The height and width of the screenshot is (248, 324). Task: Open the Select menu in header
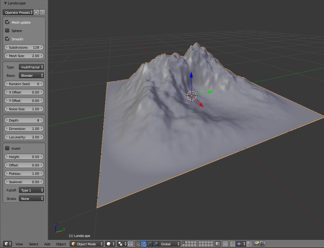point(34,244)
